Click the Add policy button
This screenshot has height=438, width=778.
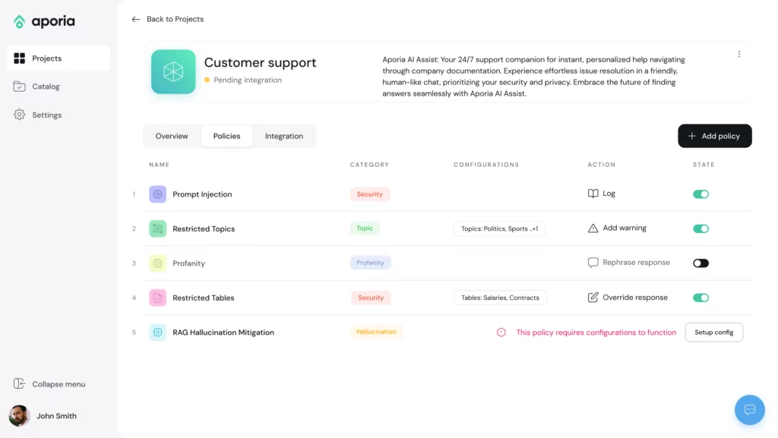714,136
